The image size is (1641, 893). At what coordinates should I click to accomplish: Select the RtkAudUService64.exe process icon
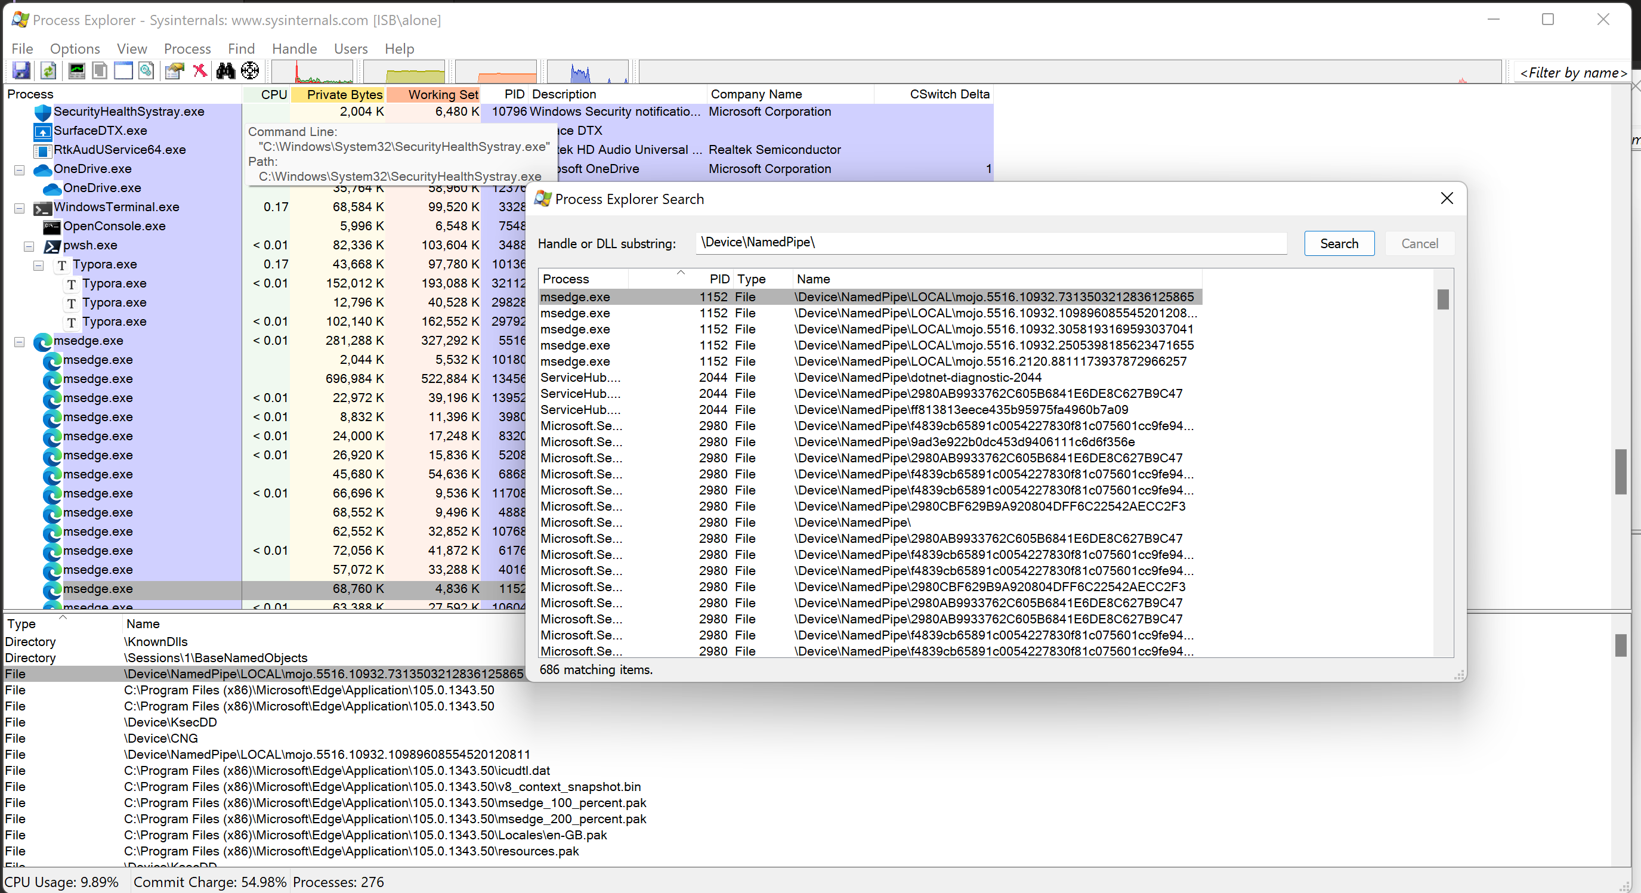[42, 150]
